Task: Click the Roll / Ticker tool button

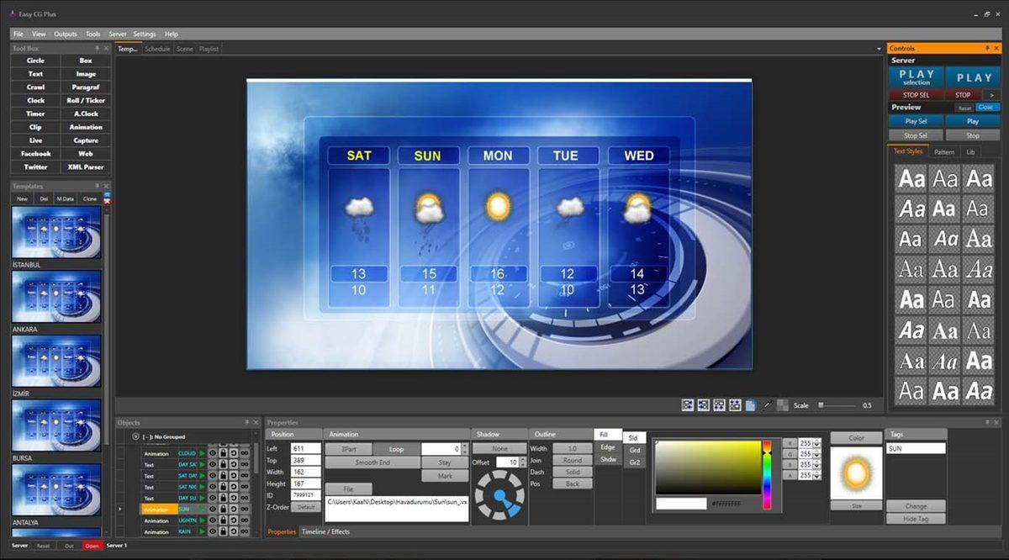Action: tap(86, 100)
